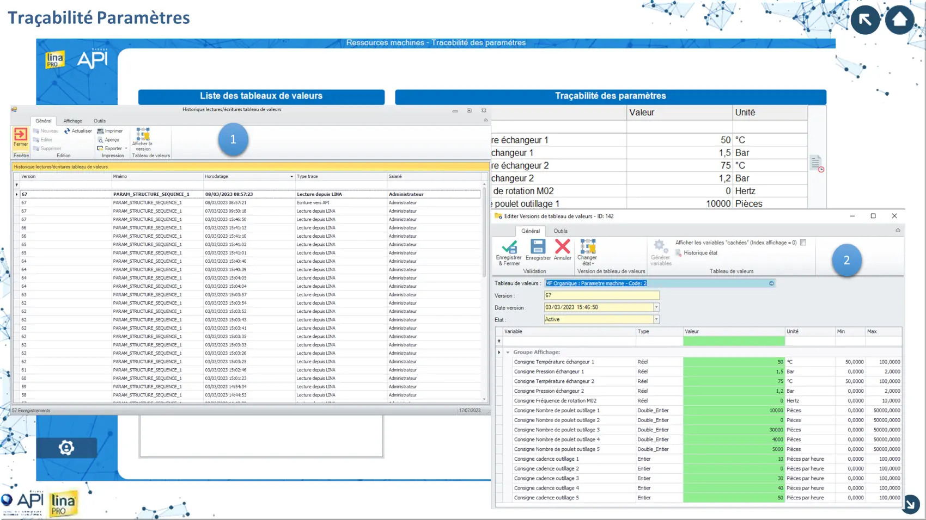Click the Imprimer print button
Image resolution: width=926 pixels, height=520 pixels.
[110, 131]
